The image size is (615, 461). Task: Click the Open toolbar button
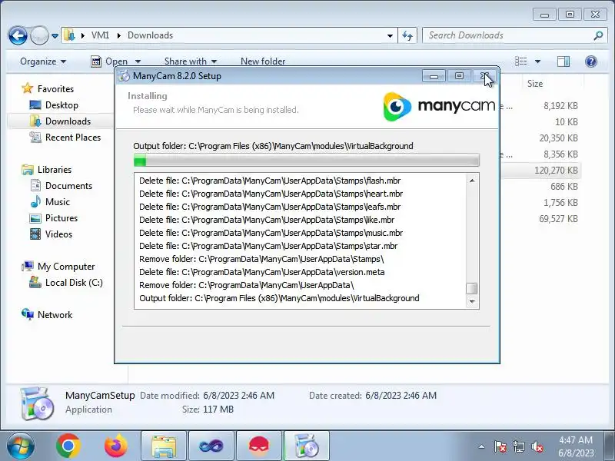tap(109, 61)
